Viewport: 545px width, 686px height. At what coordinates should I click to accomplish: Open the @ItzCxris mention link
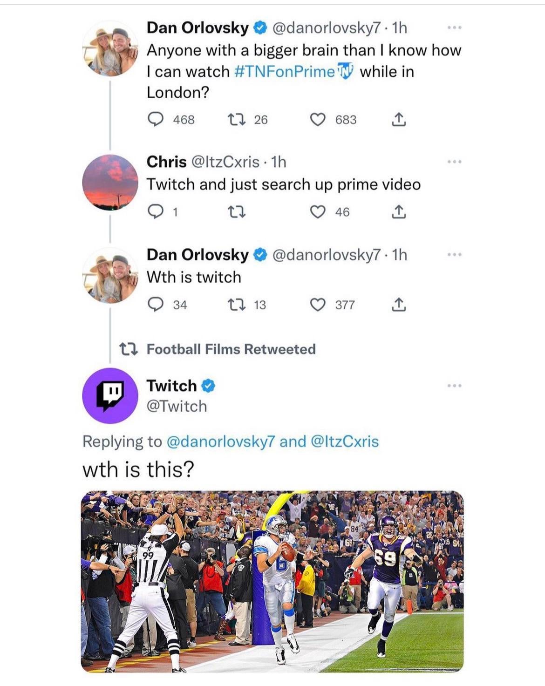click(344, 441)
